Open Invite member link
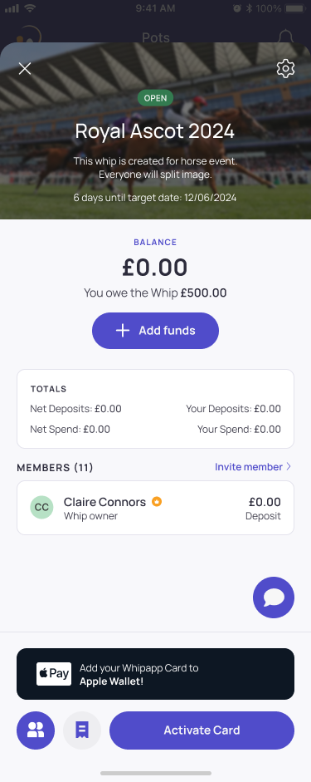The height and width of the screenshot is (782, 311). (x=249, y=467)
